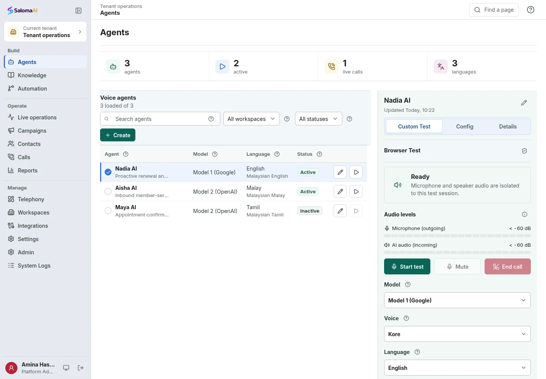Open Knowledge in the sidebar
This screenshot has width=546, height=379.
[45, 75]
